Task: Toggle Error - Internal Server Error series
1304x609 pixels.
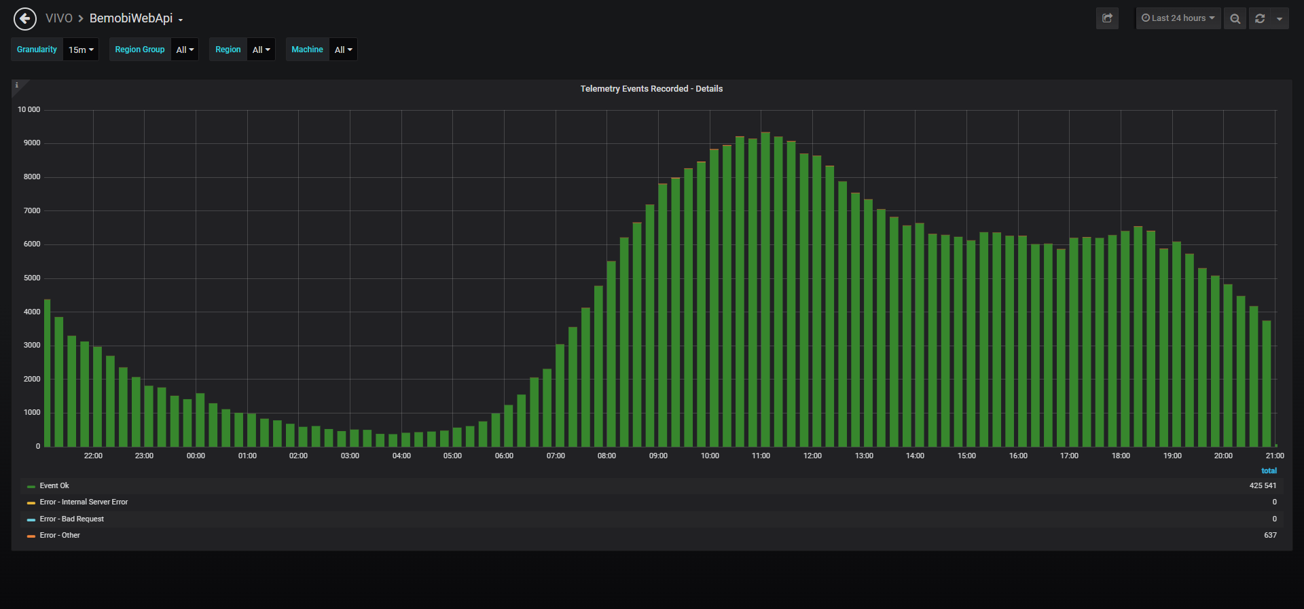Action: [x=84, y=502]
